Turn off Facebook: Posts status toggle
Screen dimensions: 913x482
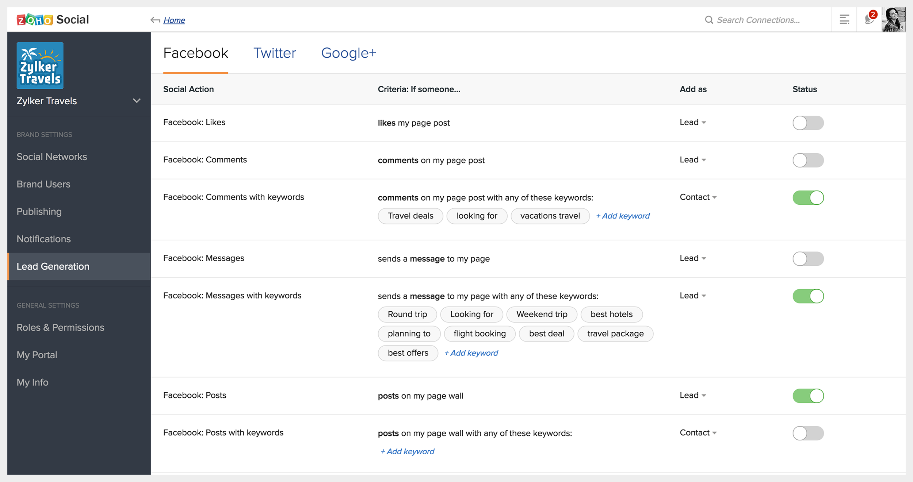tap(808, 396)
